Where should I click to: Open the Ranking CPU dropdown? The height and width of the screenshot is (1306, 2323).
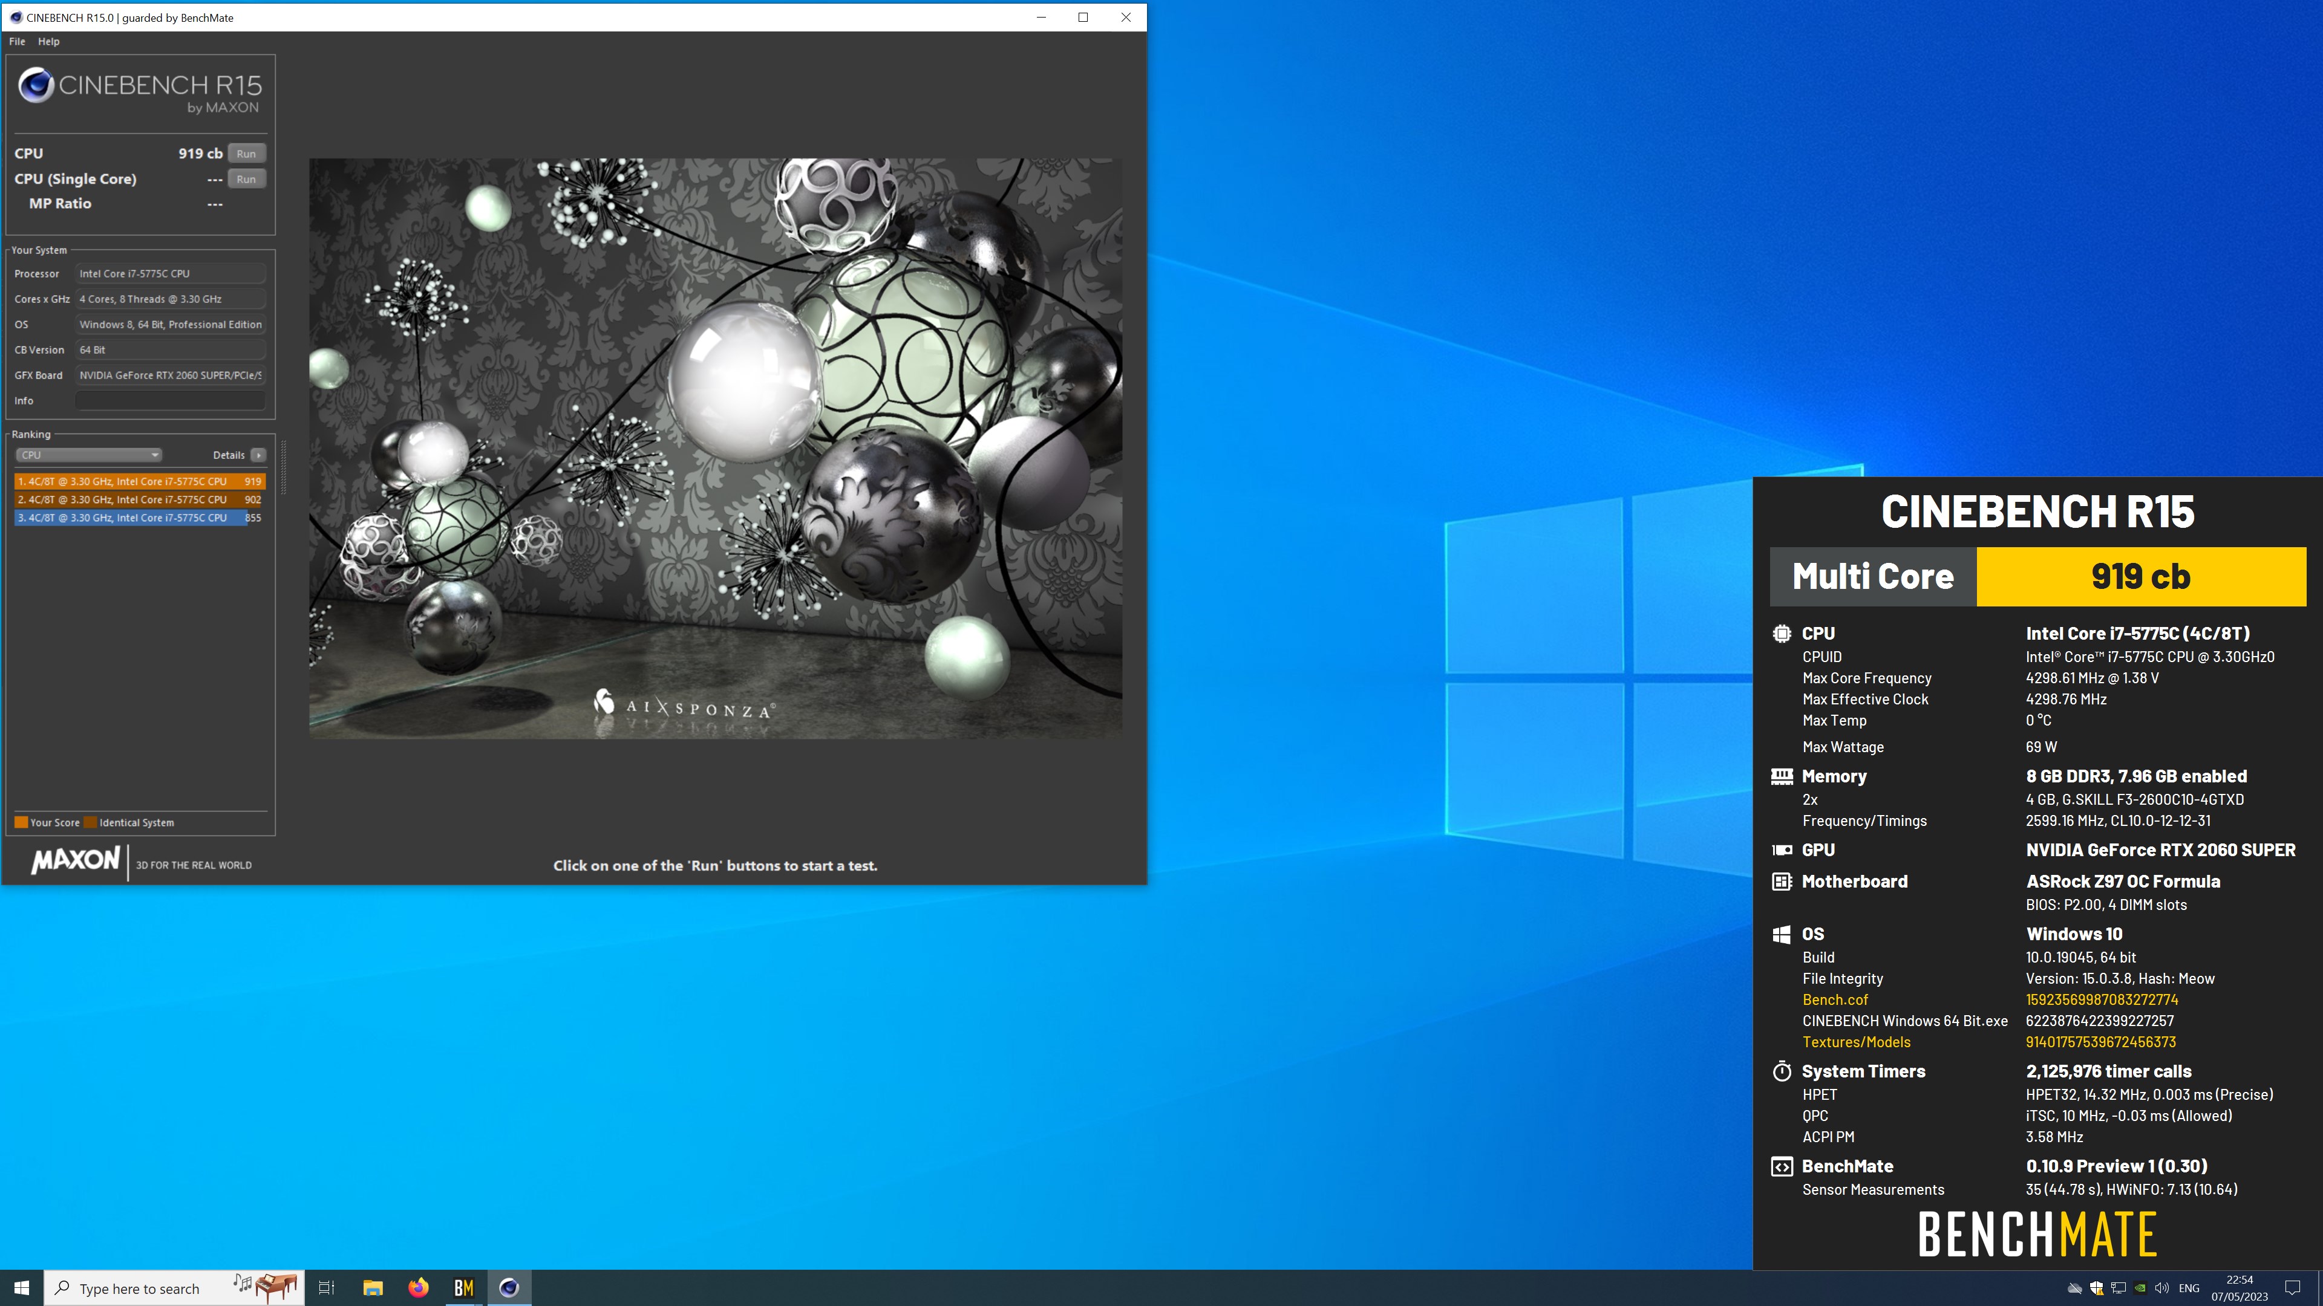[88, 455]
